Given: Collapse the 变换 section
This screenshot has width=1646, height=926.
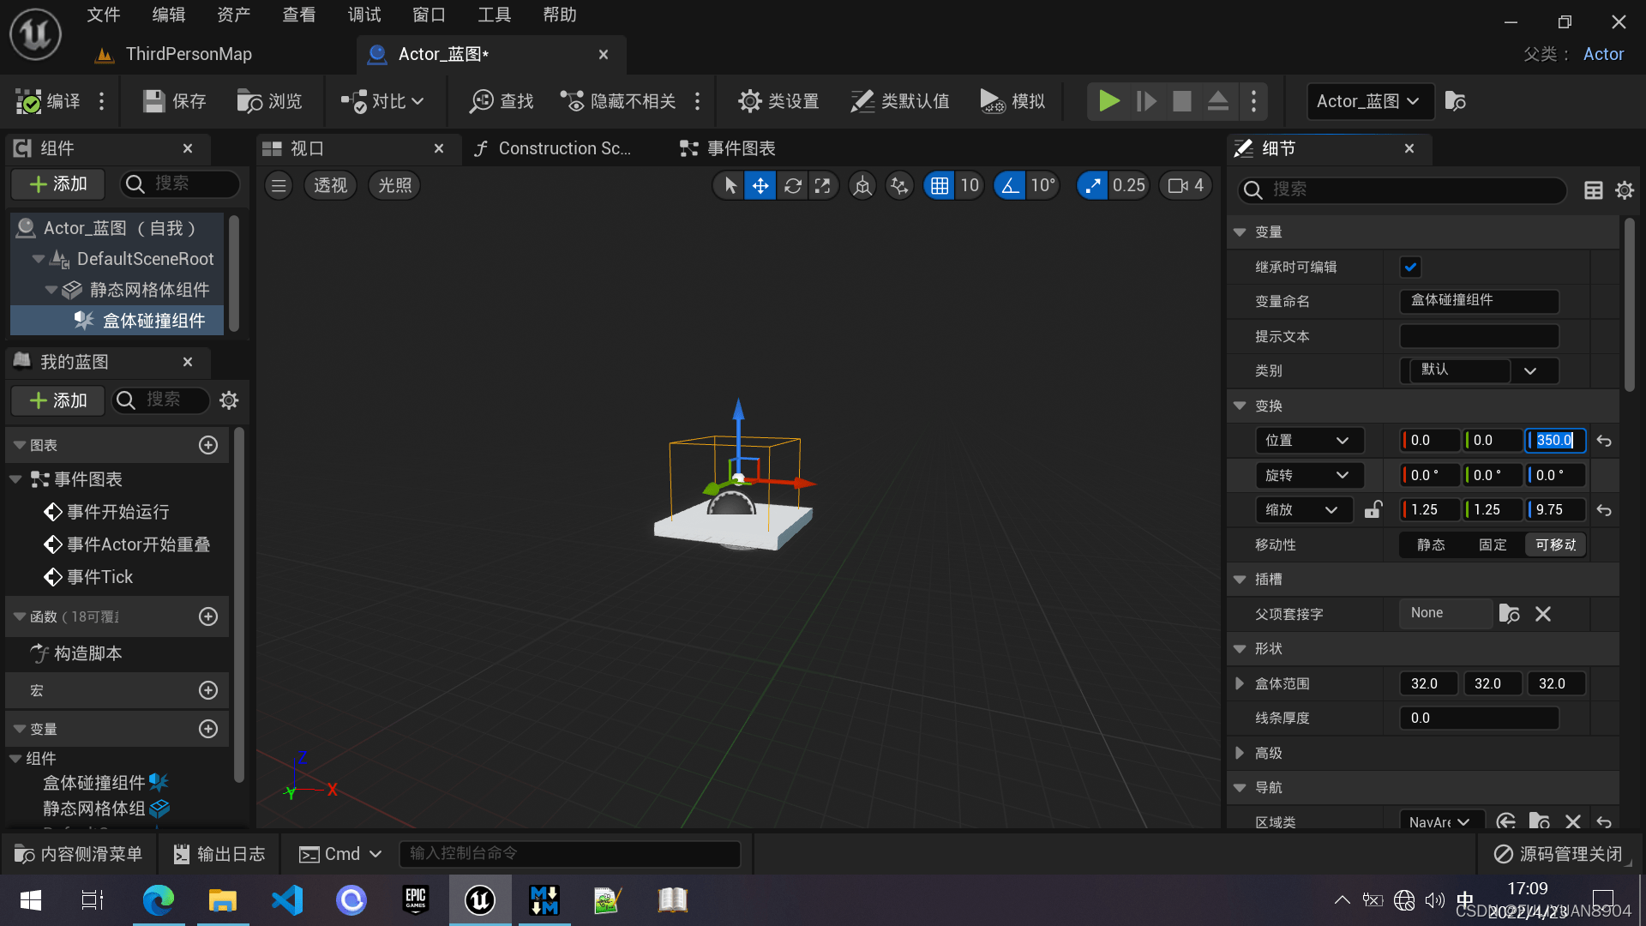Looking at the screenshot, I should click(x=1240, y=406).
